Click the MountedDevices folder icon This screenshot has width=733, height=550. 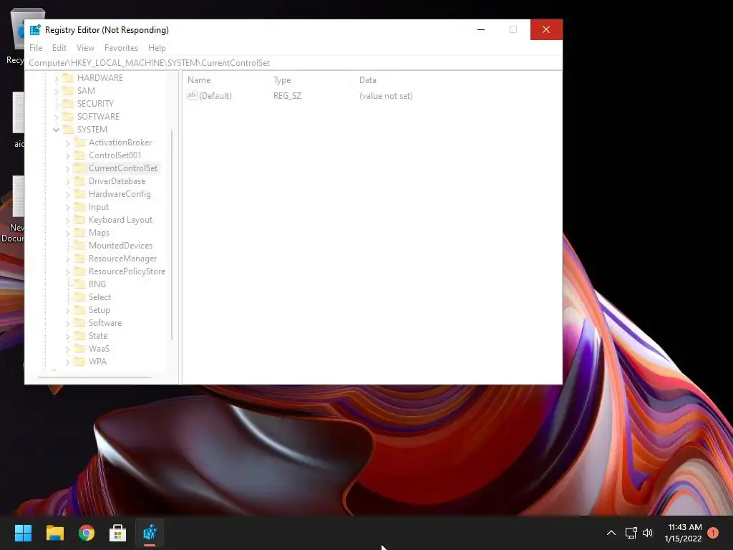coord(80,245)
